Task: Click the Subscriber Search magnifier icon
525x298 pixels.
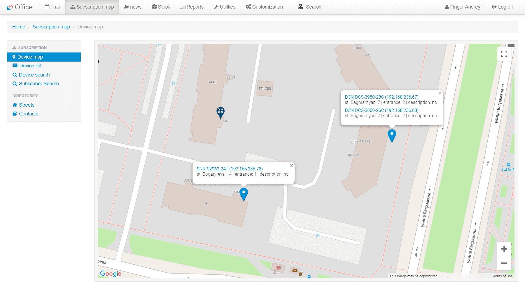Action: coord(15,84)
